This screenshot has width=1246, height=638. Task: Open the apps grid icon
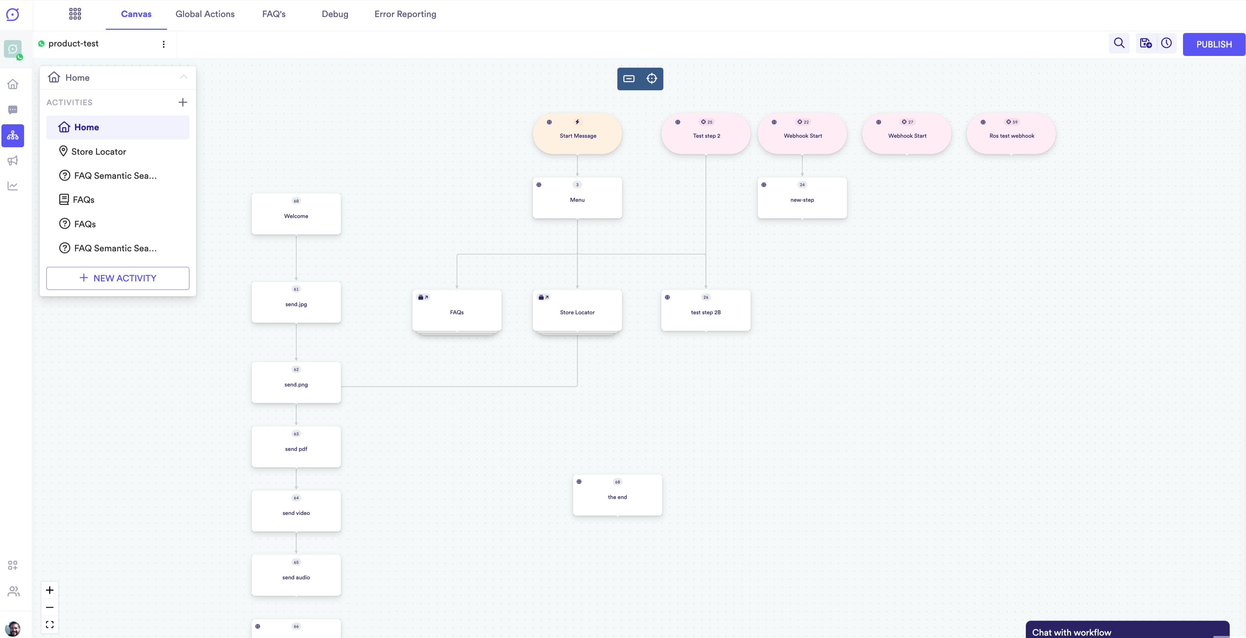[x=75, y=14]
